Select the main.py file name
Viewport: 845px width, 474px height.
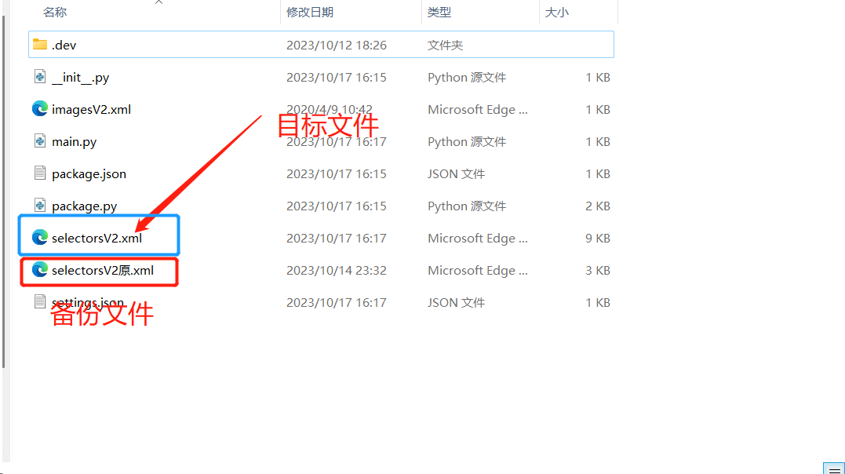click(74, 142)
